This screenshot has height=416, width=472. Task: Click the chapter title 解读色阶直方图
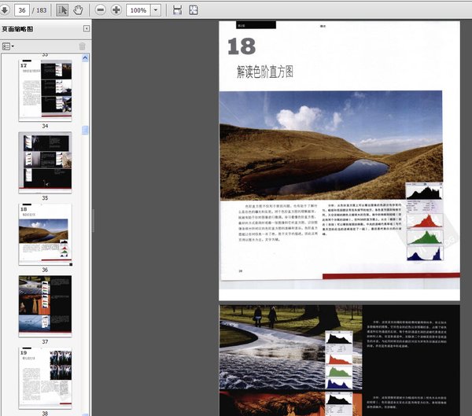click(x=264, y=72)
